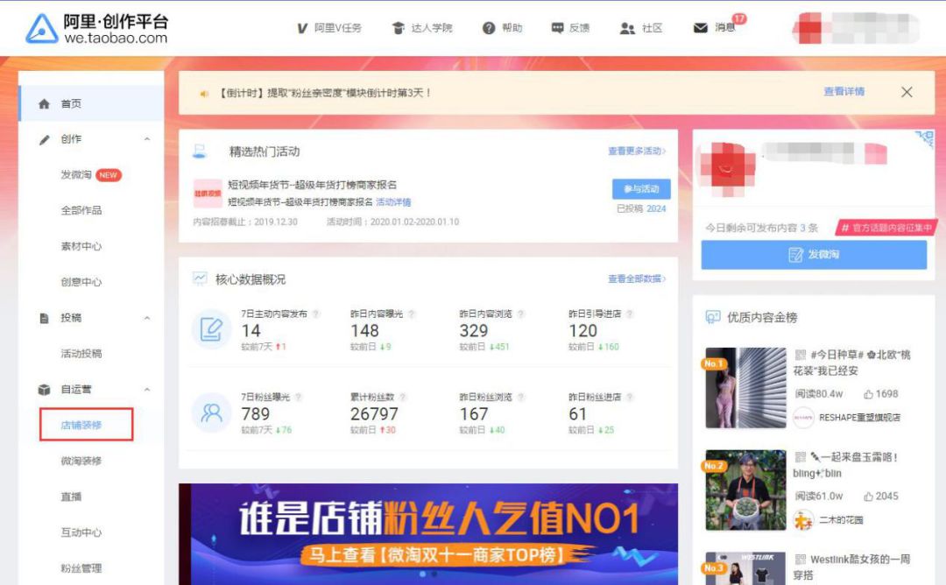The width and height of the screenshot is (946, 585).
Task: Open the No.1 ranking post thumbnail
Action: tap(745, 388)
